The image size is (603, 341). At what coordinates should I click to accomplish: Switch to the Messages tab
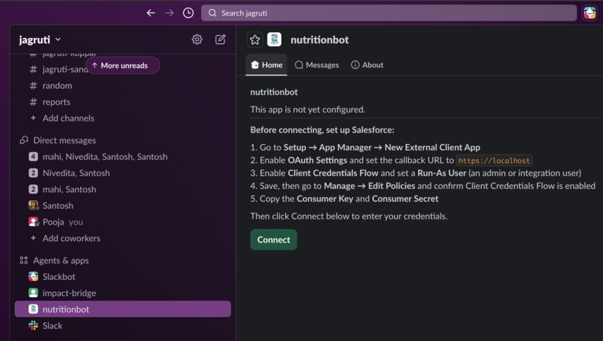(x=317, y=65)
